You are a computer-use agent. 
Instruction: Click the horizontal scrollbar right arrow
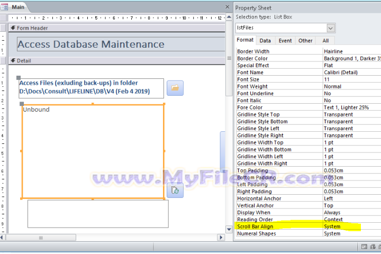coord(221,237)
